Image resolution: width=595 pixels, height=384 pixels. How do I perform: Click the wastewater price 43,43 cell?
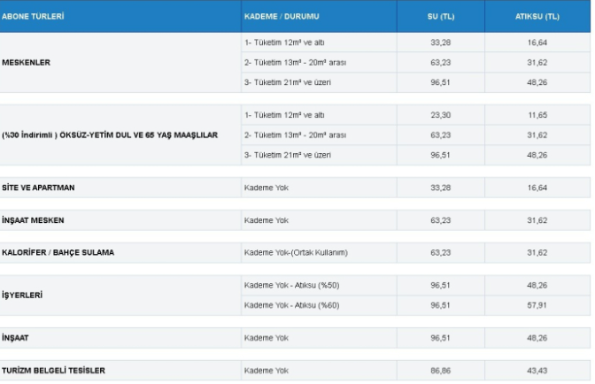click(537, 370)
